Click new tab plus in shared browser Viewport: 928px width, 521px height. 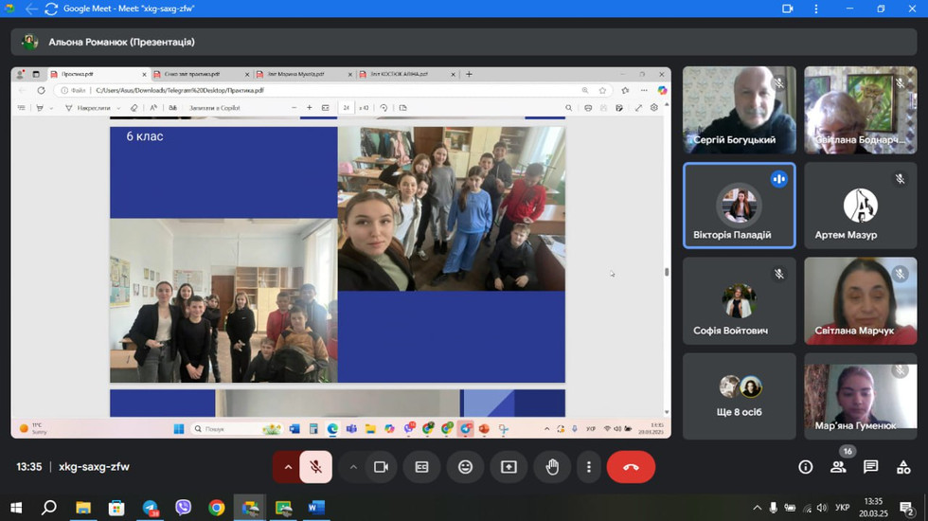pyautogui.click(x=469, y=74)
